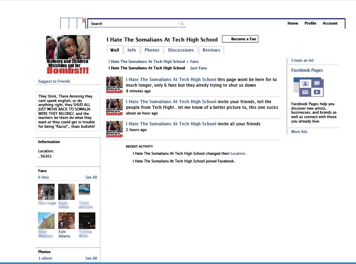Image resolution: width=356 pixels, height=264 pixels.
Task: Click the search magnifier icon
Action: pos(182,23)
